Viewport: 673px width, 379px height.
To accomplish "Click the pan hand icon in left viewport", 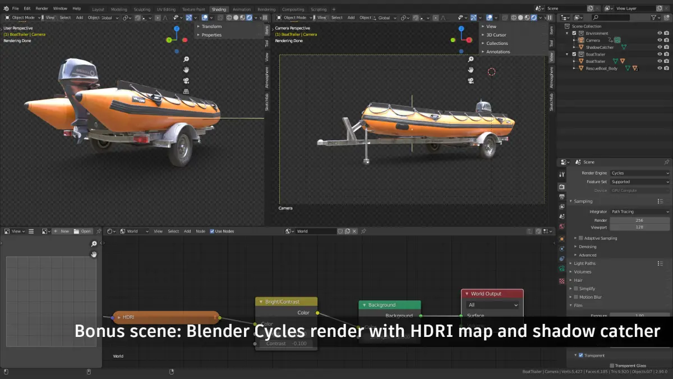I will [186, 70].
